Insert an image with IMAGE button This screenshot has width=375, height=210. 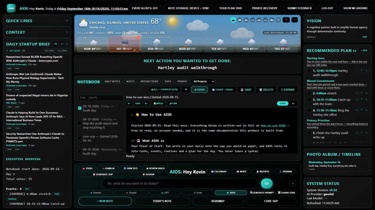(158, 104)
